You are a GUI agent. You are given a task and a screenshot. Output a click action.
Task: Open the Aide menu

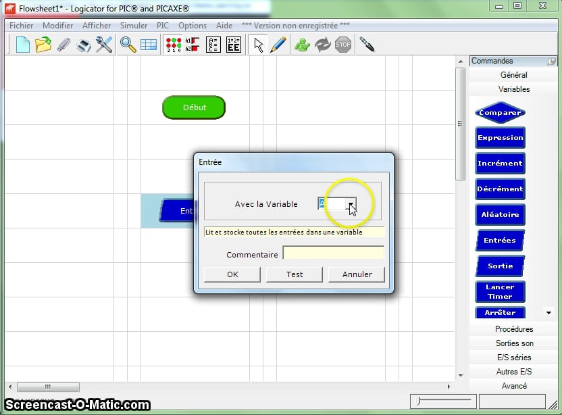pyautogui.click(x=224, y=26)
